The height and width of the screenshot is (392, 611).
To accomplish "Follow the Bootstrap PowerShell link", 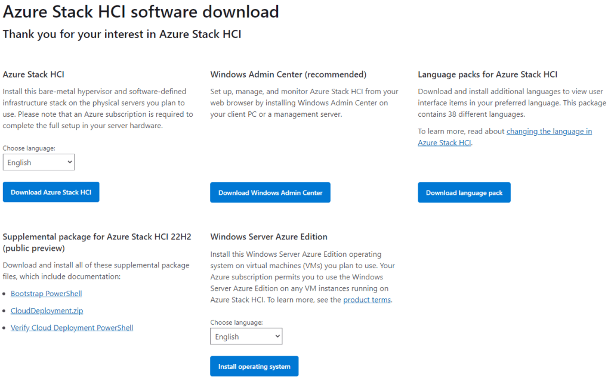I will click(x=46, y=293).
